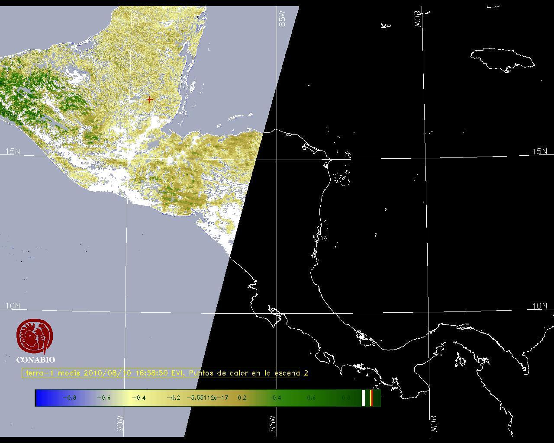The width and height of the screenshot is (554, 443).
Task: Click the 15N label on the right edge
Action: [x=539, y=151]
